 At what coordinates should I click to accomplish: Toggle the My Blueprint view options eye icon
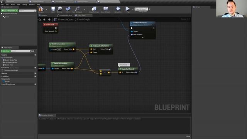click(34, 51)
